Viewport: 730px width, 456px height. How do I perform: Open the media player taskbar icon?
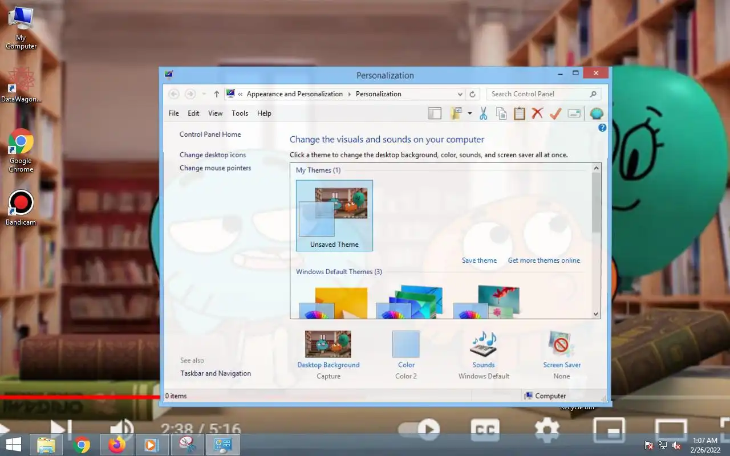pos(151,445)
